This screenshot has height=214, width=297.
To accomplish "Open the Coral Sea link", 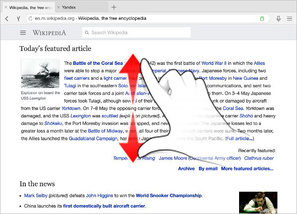I will 233,108.
